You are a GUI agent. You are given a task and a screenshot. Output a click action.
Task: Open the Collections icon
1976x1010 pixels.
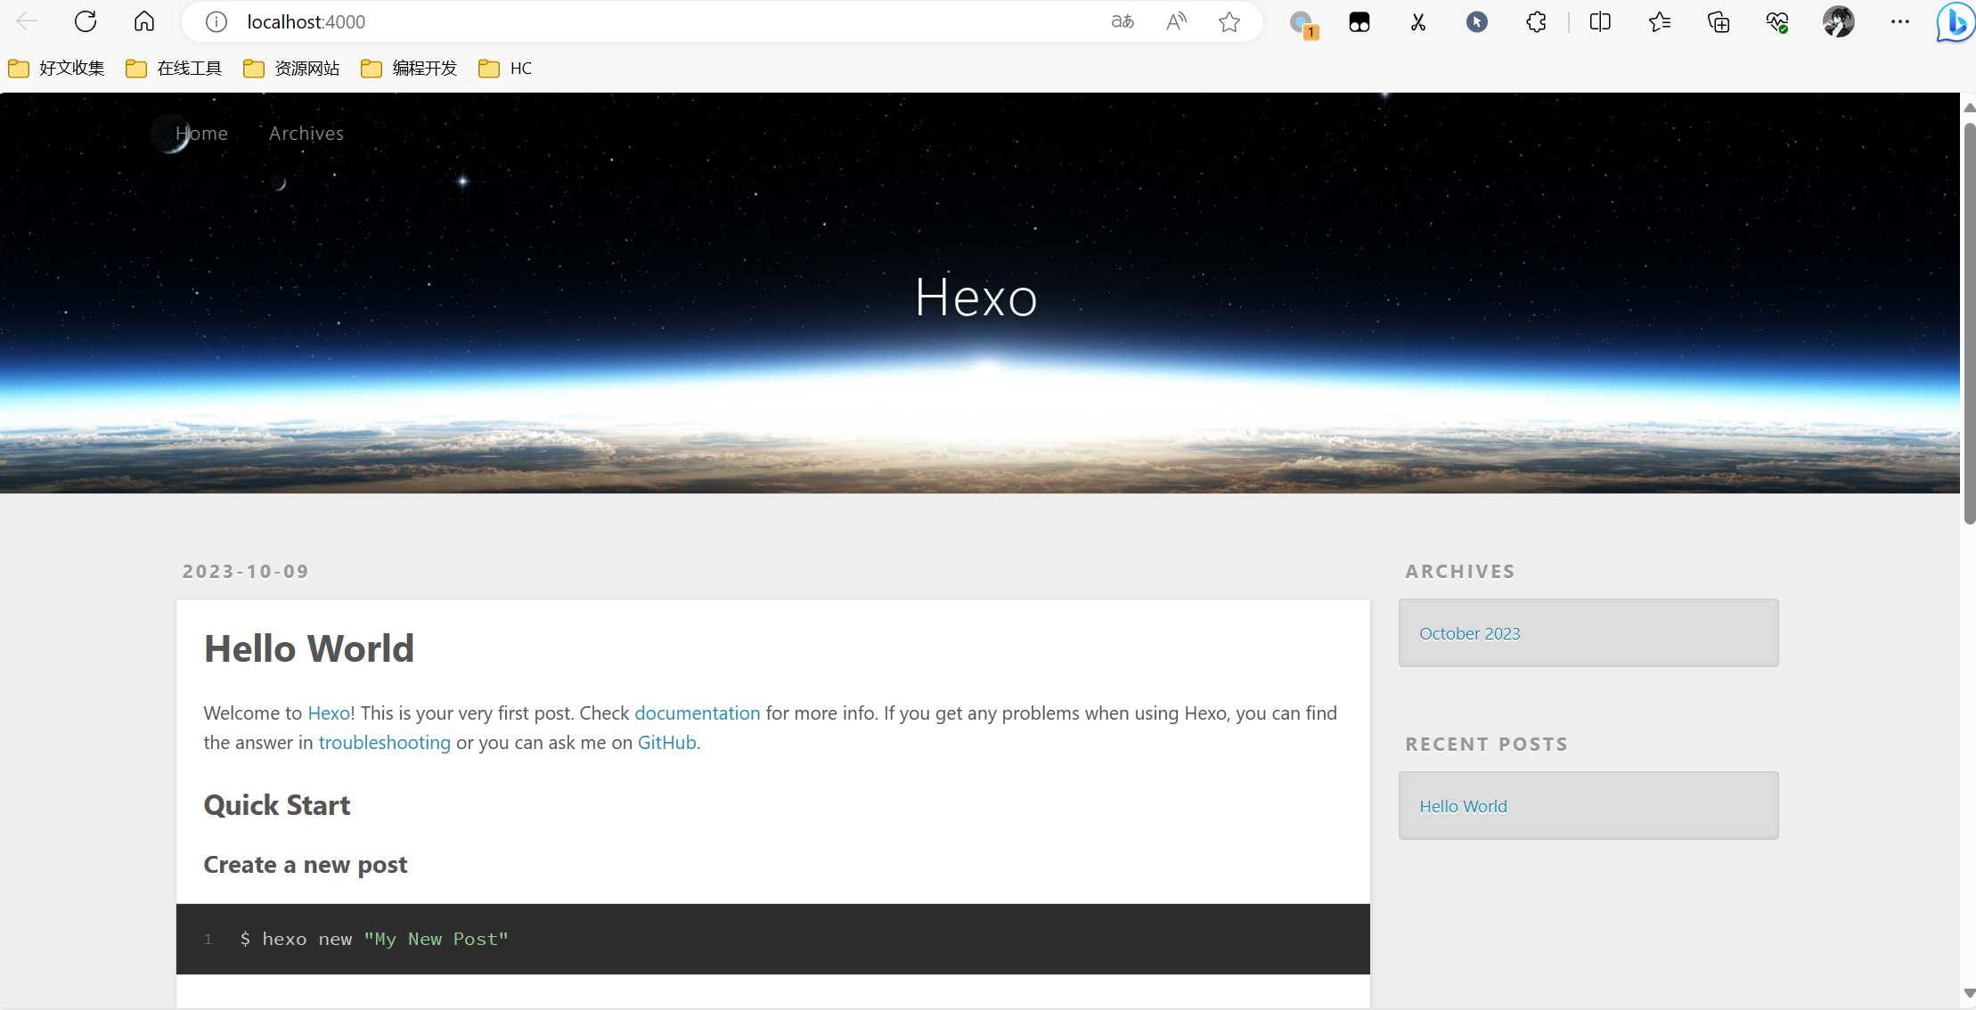1719,21
